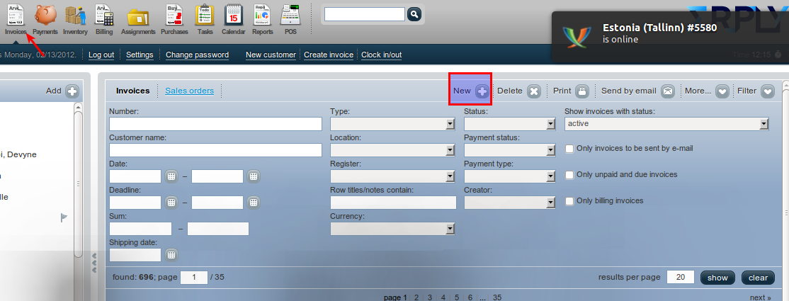The image size is (789, 301).
Task: Go to the next » page link
Action: point(761,297)
